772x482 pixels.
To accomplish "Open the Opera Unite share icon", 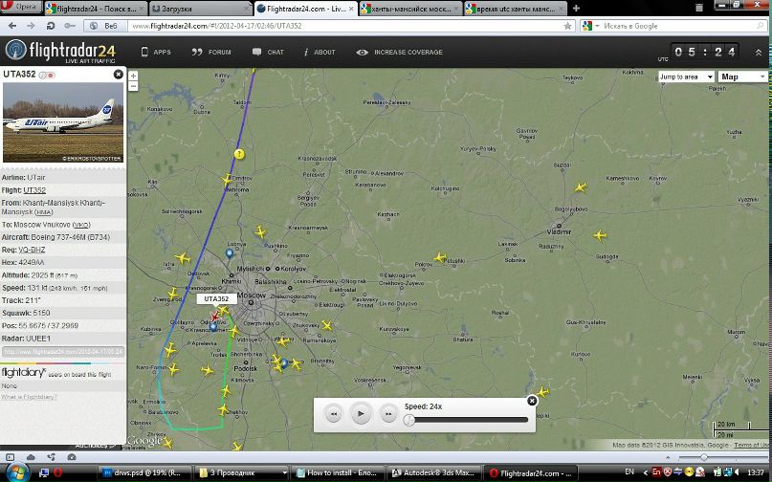I will (x=52, y=457).
